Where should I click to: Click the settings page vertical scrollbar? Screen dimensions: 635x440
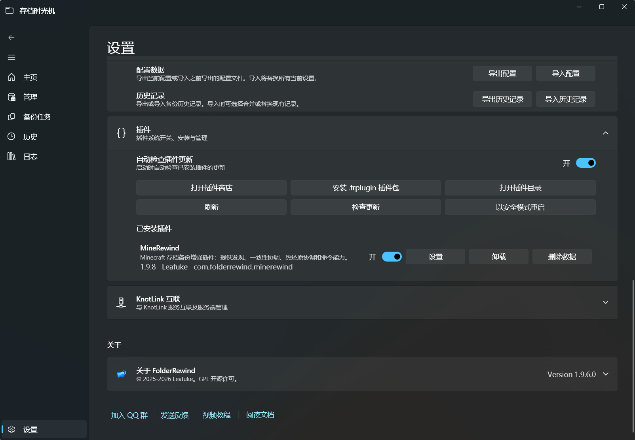(x=633, y=356)
